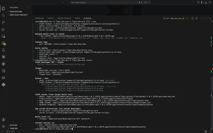Open the Copilot status icon in status bar

click(x=206, y=131)
